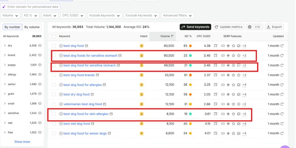
Task: Select 'senior' group in sidebar
Action: point(12,84)
